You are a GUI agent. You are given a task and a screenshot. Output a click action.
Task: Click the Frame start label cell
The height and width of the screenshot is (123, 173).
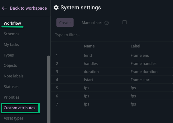(141, 80)
